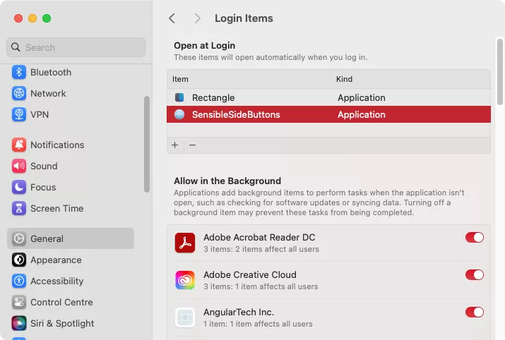Click the Notifications bell icon
Screen dimensions: 505x340
(x=19, y=145)
